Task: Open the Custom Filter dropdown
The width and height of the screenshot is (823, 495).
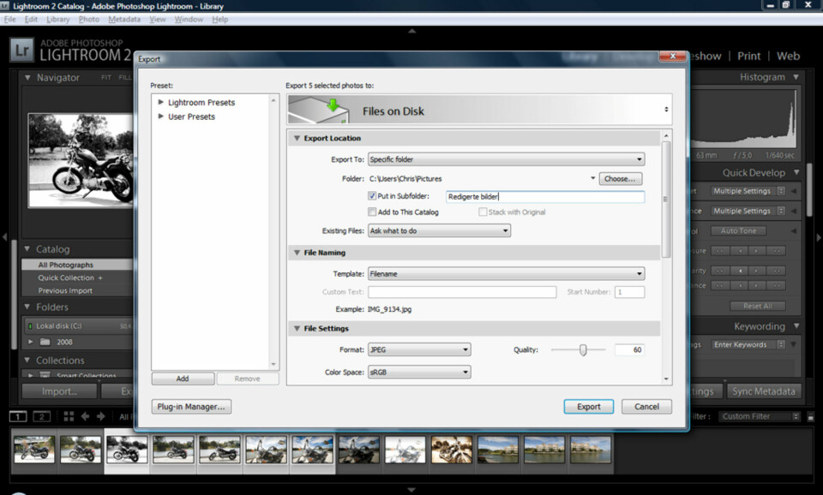Action: (760, 416)
